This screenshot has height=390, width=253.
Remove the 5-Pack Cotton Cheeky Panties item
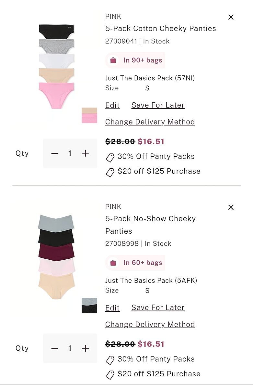[x=231, y=17]
